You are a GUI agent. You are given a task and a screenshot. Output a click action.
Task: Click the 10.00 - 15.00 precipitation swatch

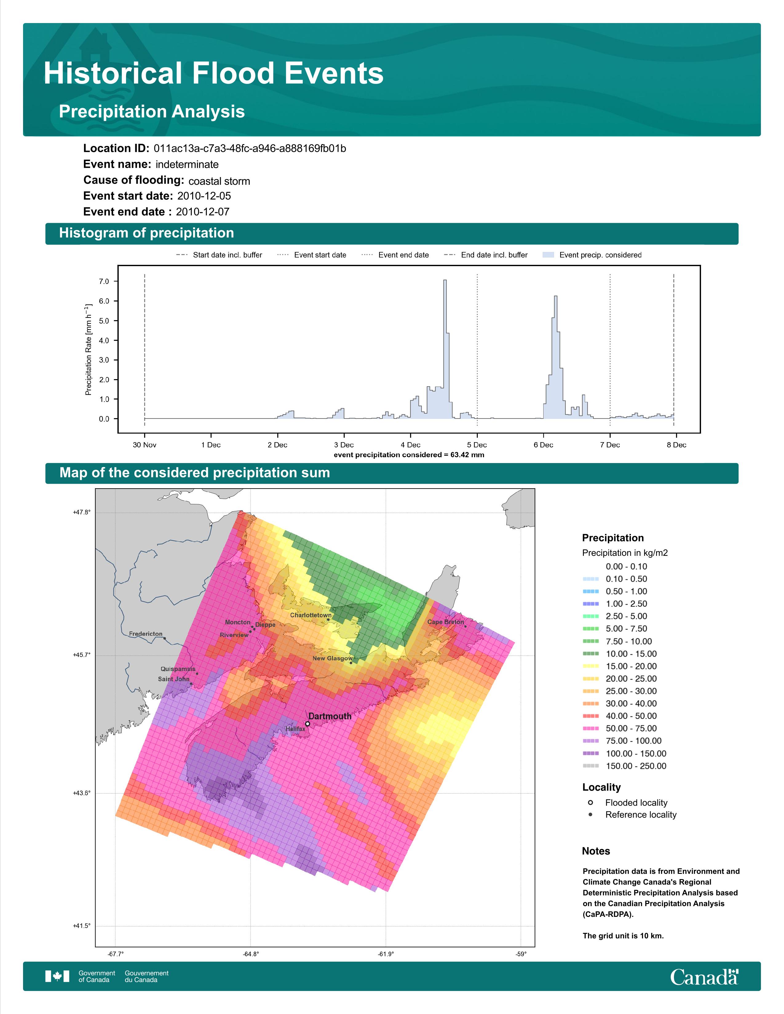pos(591,654)
